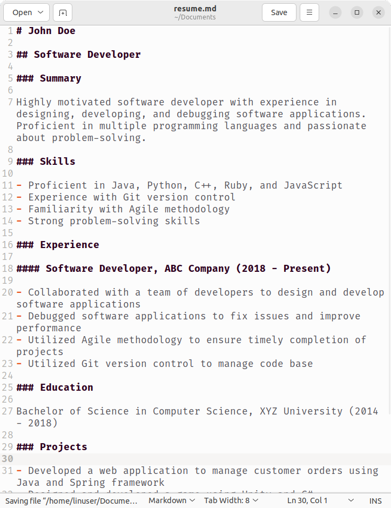Minimize the gedit window
Image resolution: width=391 pixels, height=508 pixels.
[x=335, y=12]
